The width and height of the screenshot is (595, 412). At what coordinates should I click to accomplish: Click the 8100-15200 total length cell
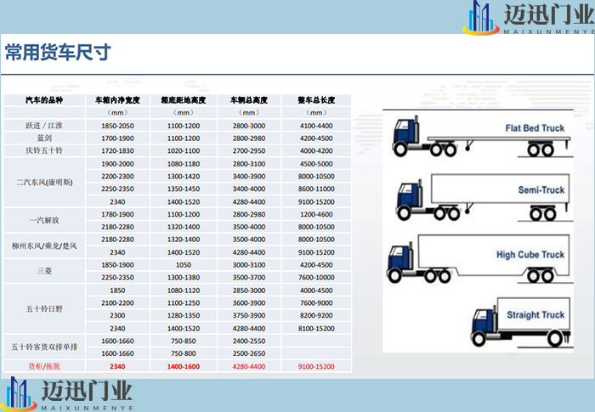coord(316,328)
